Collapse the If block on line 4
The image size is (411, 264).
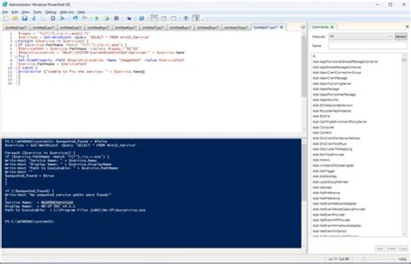click(x=16, y=45)
